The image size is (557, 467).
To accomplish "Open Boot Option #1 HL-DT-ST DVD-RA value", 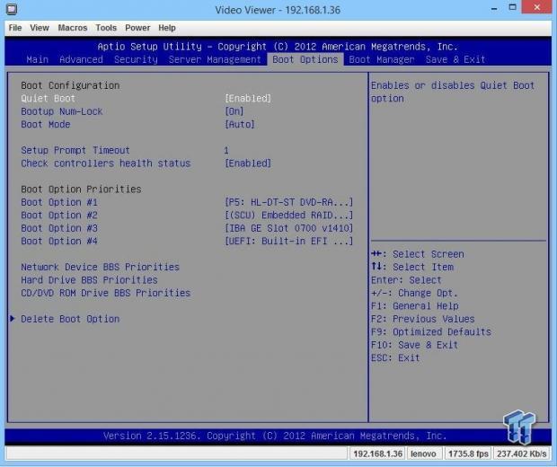I will coord(288,202).
